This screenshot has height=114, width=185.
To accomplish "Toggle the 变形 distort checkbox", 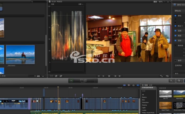I will [175, 41].
